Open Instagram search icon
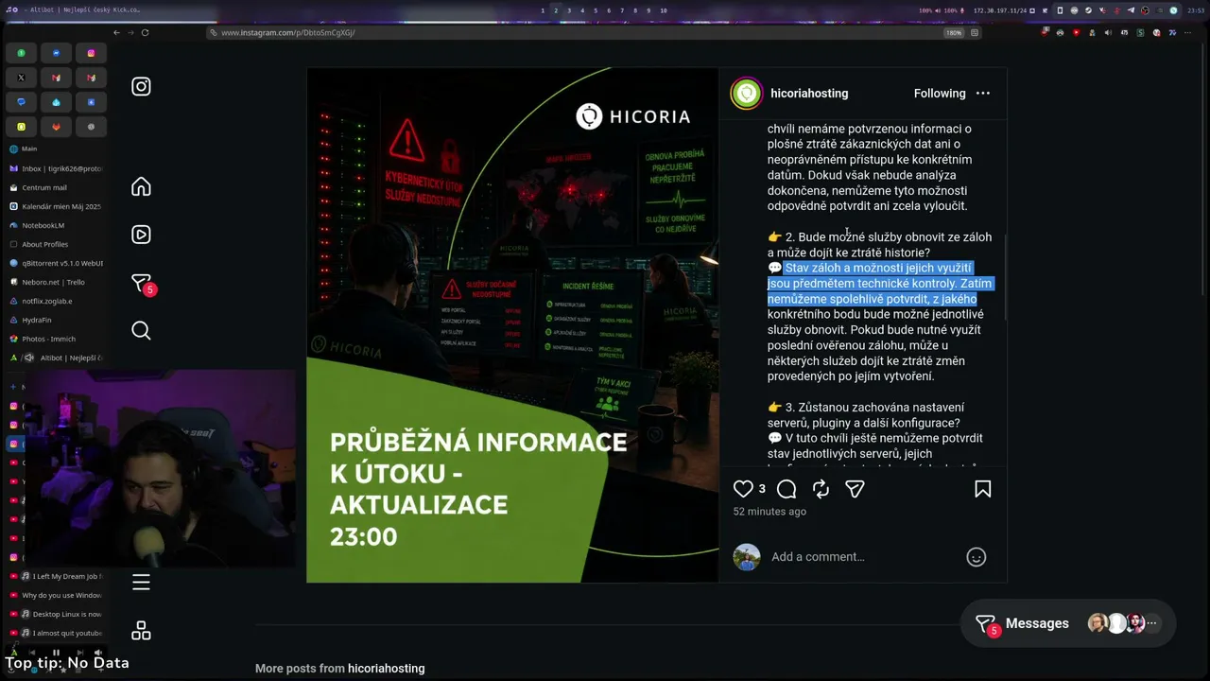The width and height of the screenshot is (1210, 681). (141, 330)
